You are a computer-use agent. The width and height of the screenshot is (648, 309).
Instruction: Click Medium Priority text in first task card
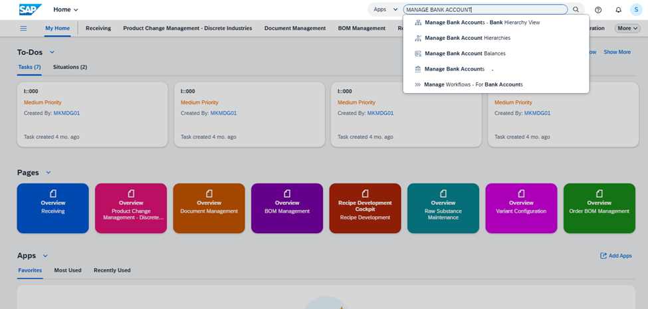(43, 102)
